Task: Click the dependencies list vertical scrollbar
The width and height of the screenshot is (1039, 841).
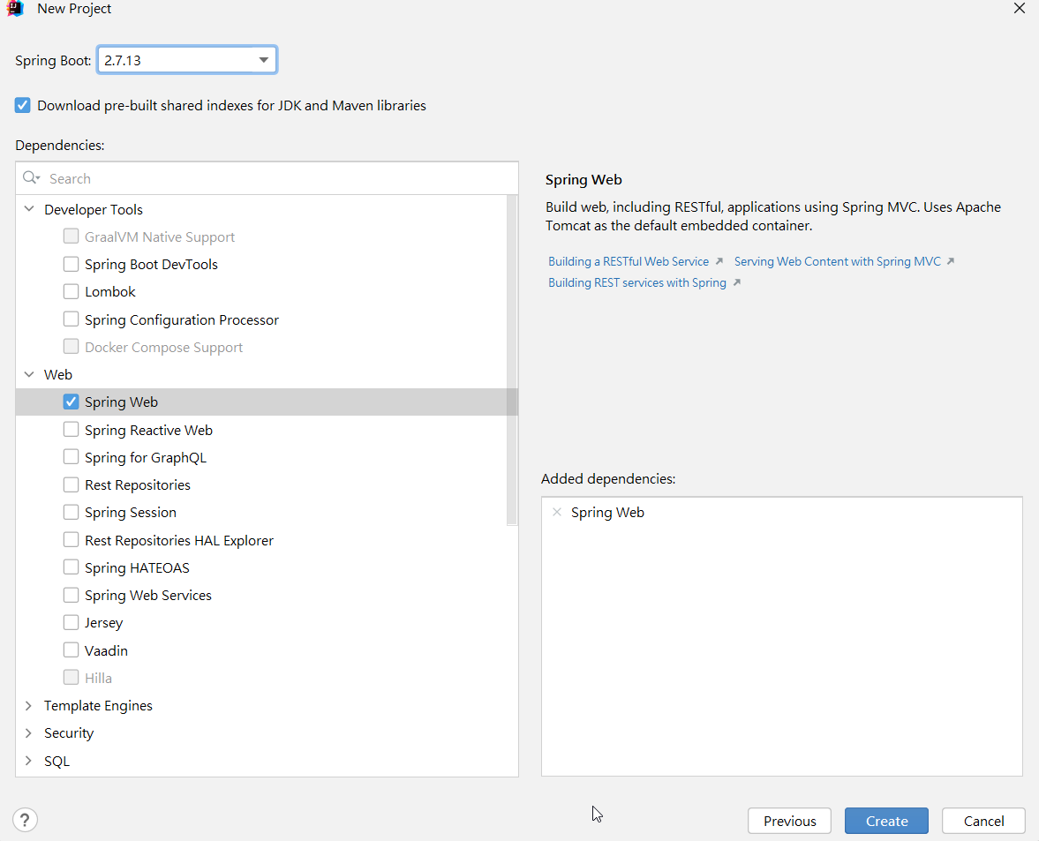Action: point(511,359)
